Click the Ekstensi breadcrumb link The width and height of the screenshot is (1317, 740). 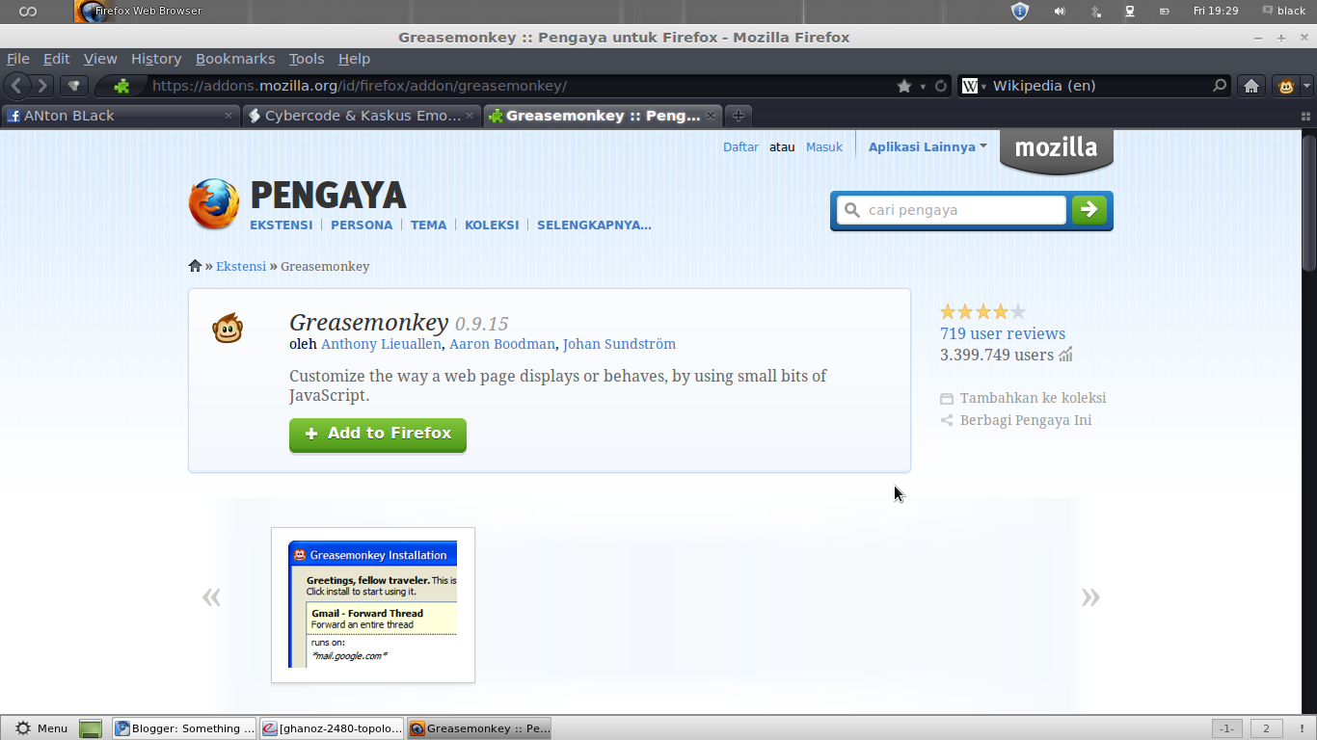(241, 267)
